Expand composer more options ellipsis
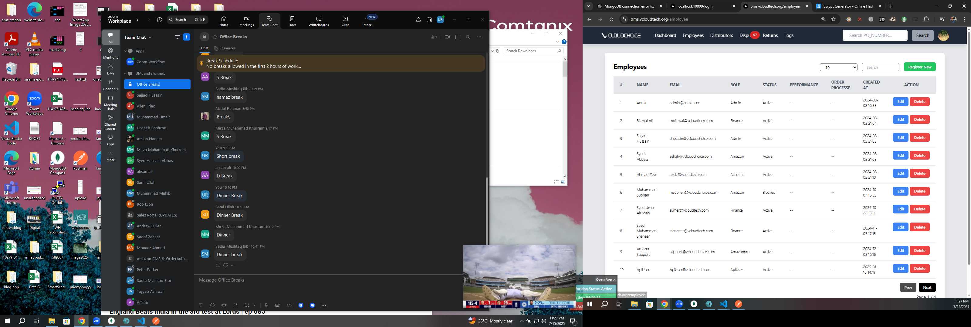 [x=323, y=305]
